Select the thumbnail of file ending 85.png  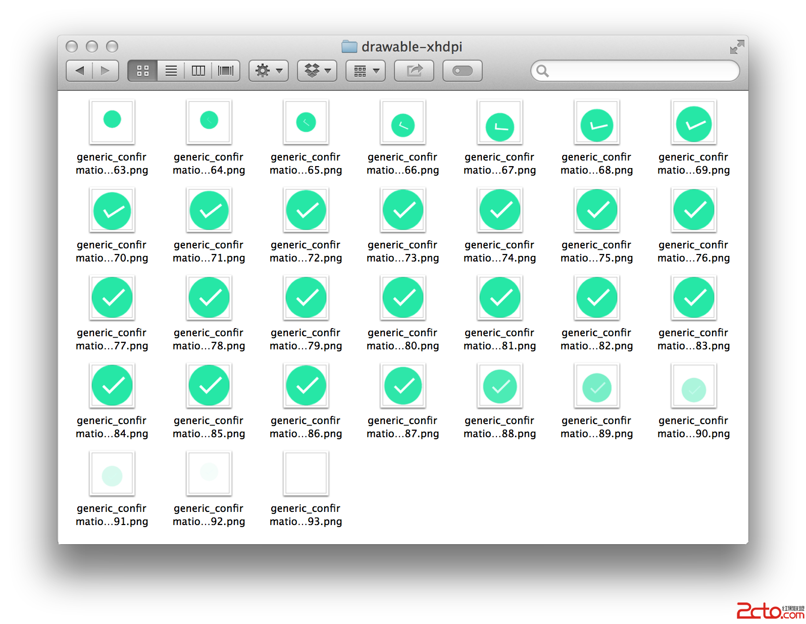(x=209, y=385)
